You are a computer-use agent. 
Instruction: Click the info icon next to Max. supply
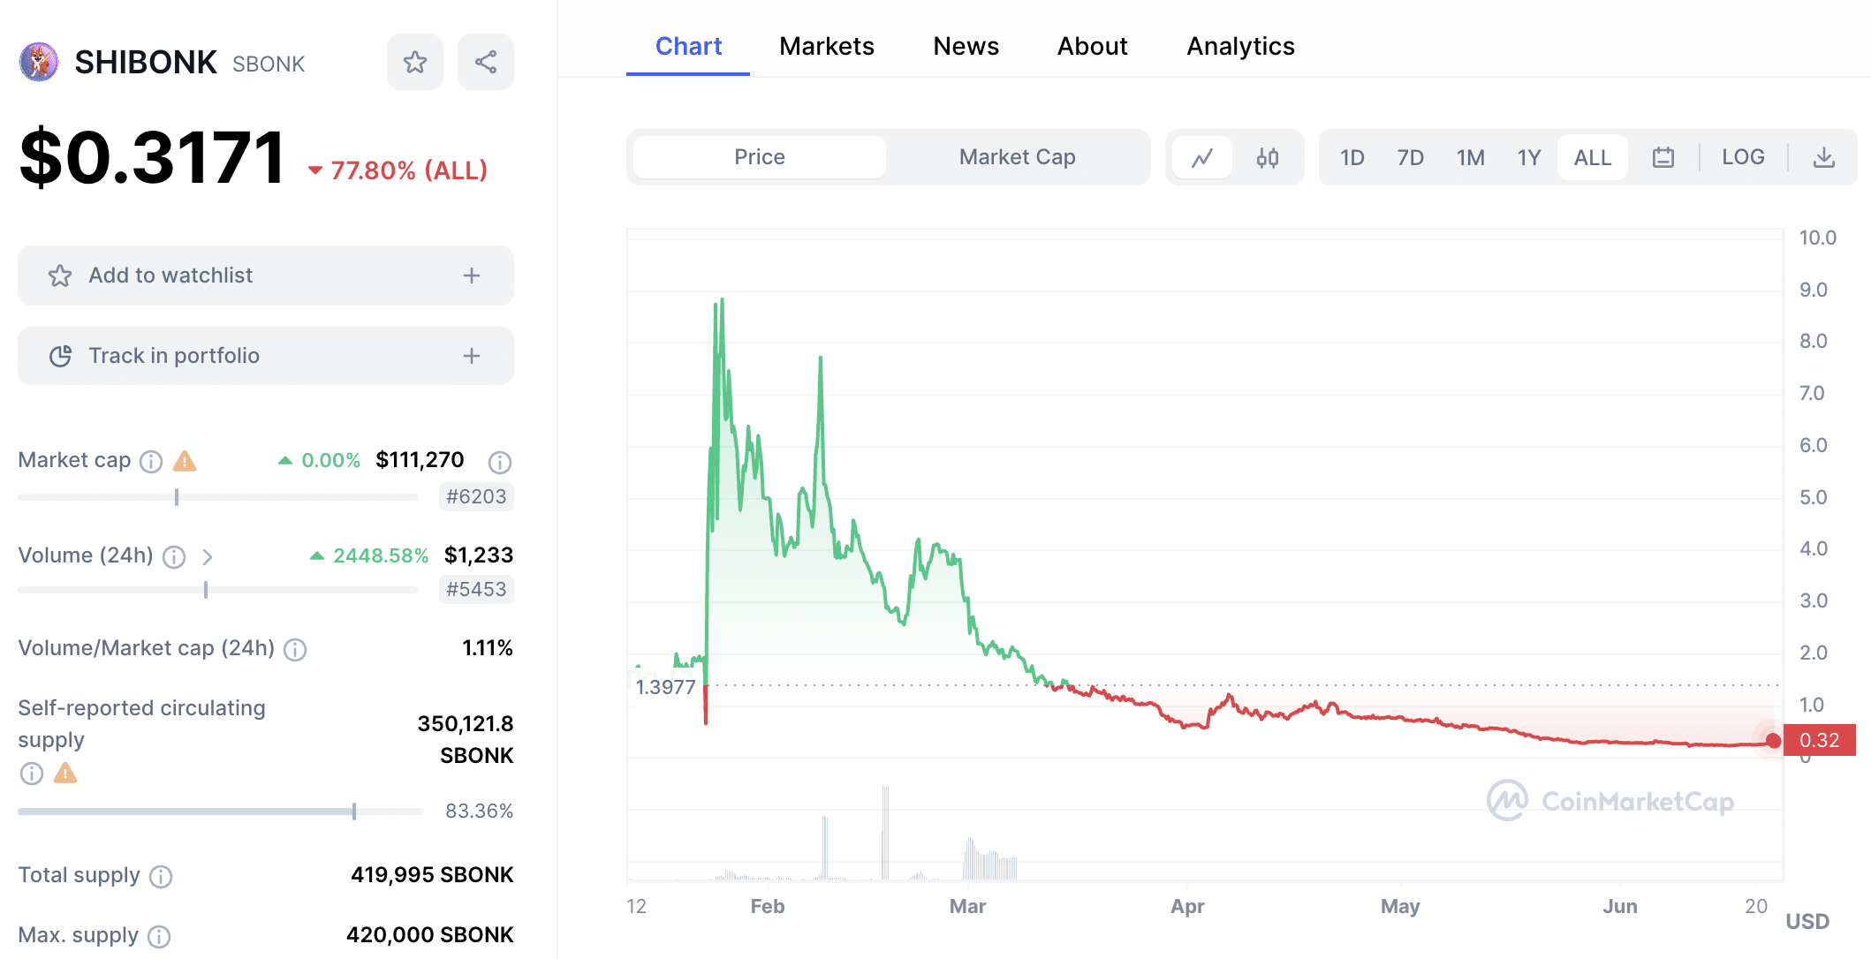pos(159,936)
